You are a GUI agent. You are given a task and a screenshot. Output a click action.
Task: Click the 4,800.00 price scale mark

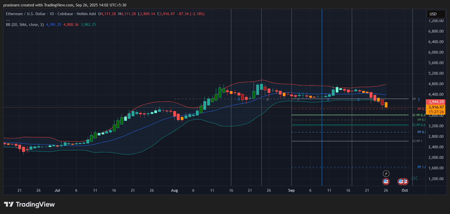[436, 84]
